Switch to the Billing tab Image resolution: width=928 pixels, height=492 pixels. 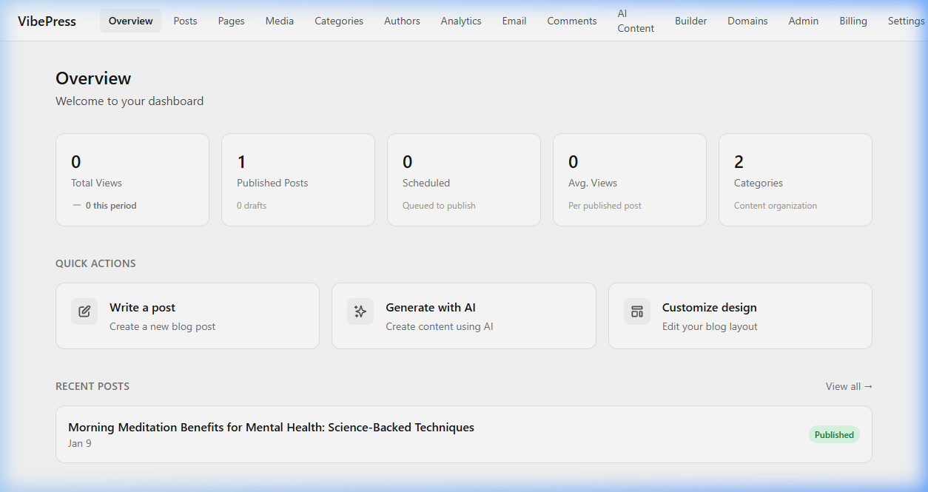click(x=853, y=21)
